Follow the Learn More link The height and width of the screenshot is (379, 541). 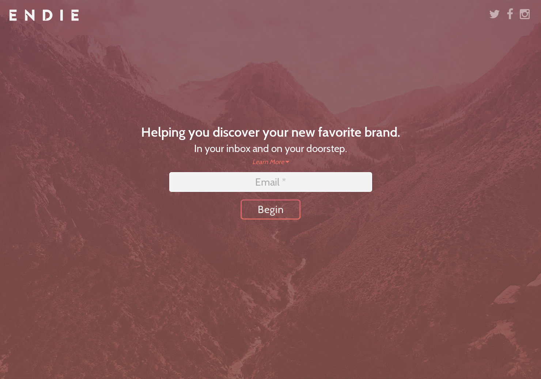tap(268, 162)
